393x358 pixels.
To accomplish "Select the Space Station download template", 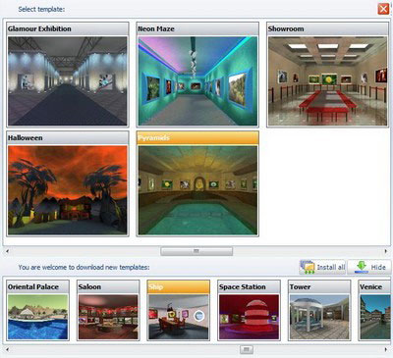I will 249,310.
